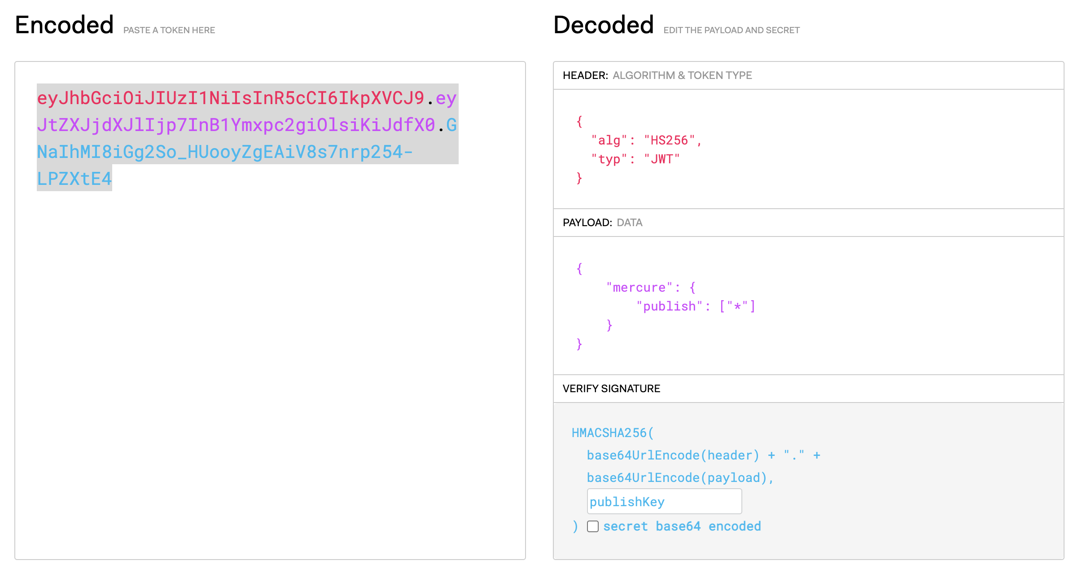Image resolution: width=1069 pixels, height=569 pixels.
Task: Click the HMACSHA256 function text
Action: pos(611,433)
